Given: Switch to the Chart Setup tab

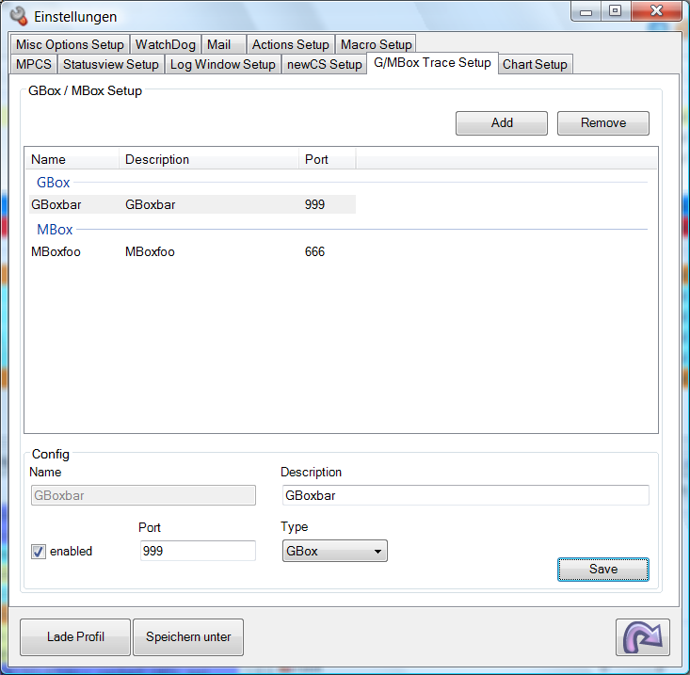Looking at the screenshot, I should pos(535,64).
